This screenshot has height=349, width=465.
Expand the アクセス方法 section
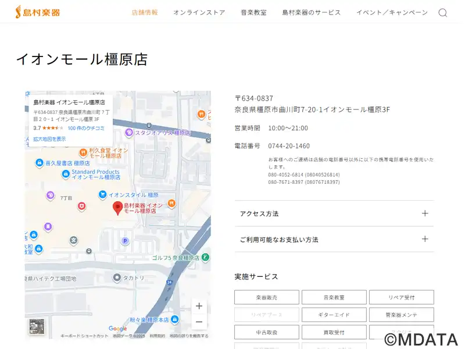coord(334,213)
